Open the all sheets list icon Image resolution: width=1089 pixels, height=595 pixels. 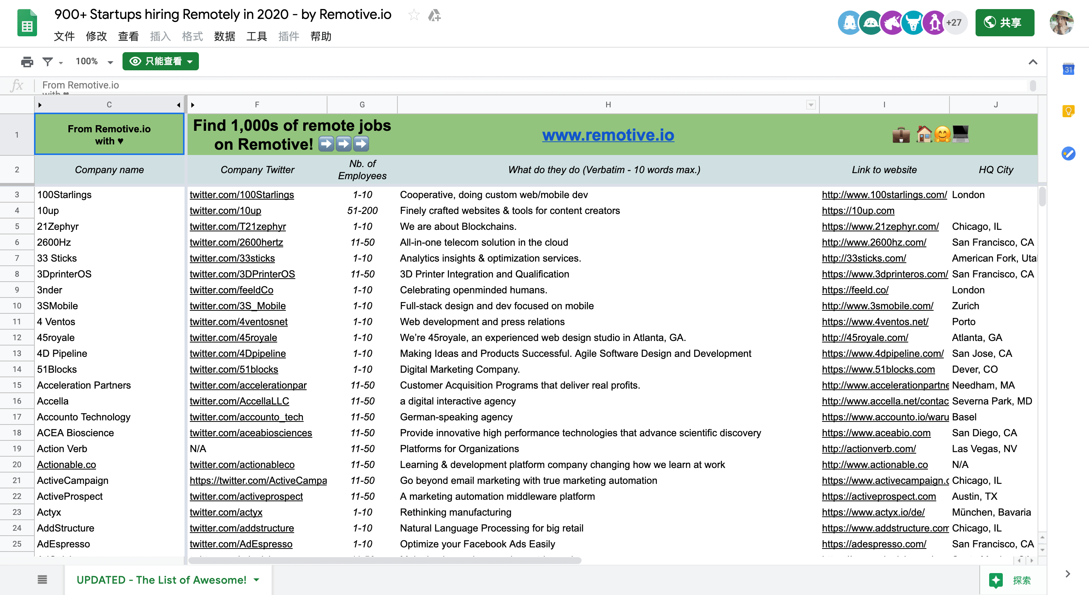click(x=42, y=580)
